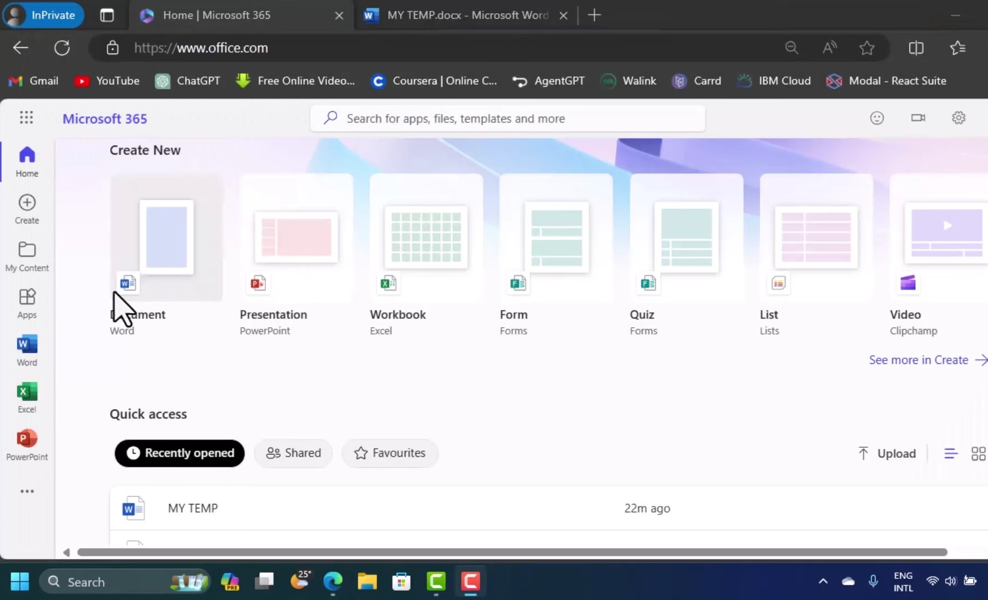Open the Gmail bookmark
The image size is (988, 600).
click(33, 81)
